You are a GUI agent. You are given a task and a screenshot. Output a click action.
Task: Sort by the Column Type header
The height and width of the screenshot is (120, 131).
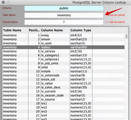tap(81, 30)
